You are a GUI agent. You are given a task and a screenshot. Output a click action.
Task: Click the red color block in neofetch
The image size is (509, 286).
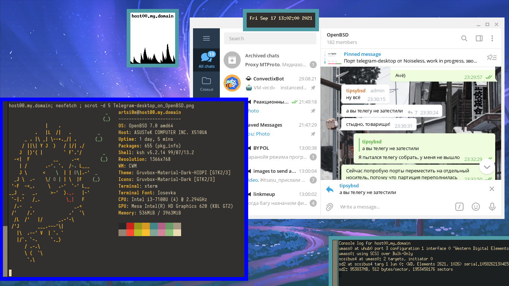coord(130,226)
